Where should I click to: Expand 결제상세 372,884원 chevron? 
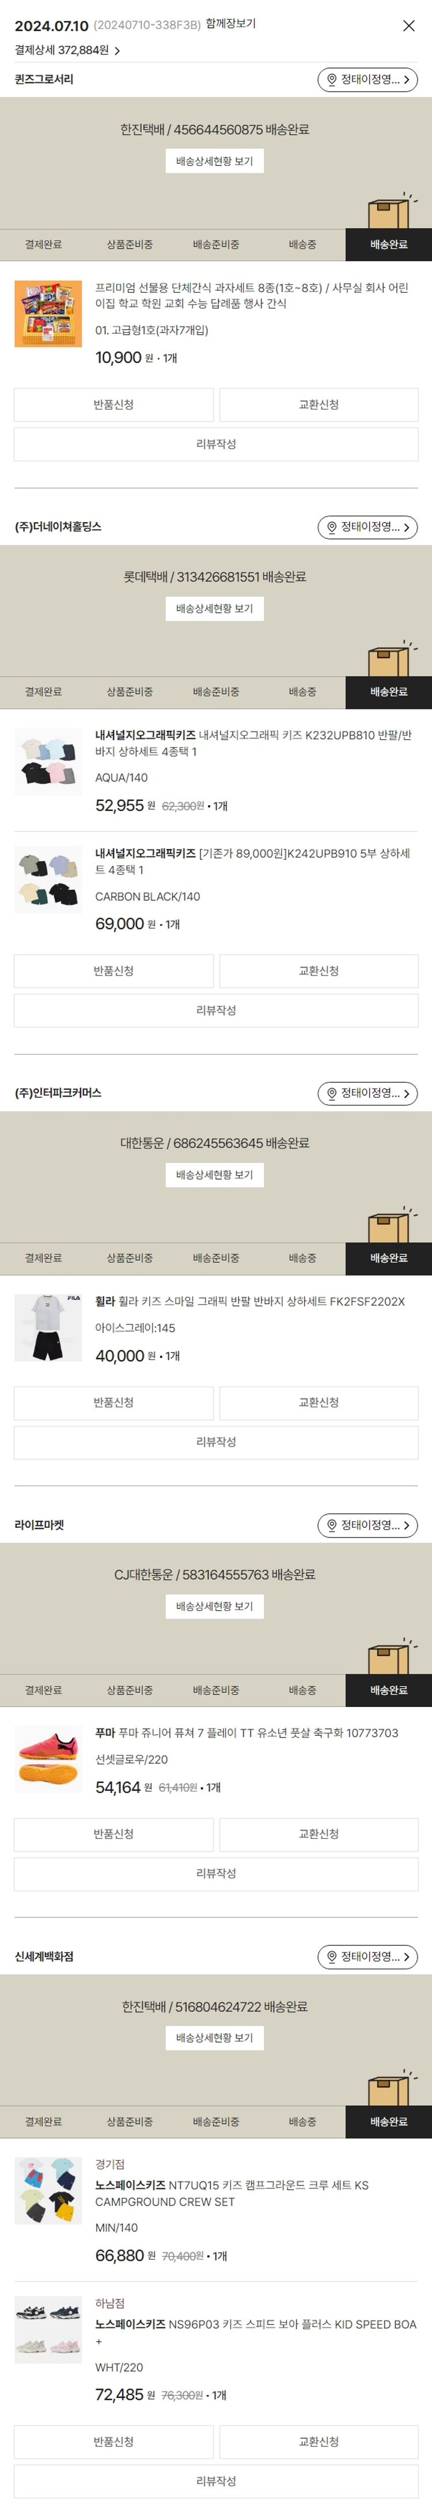click(x=117, y=51)
